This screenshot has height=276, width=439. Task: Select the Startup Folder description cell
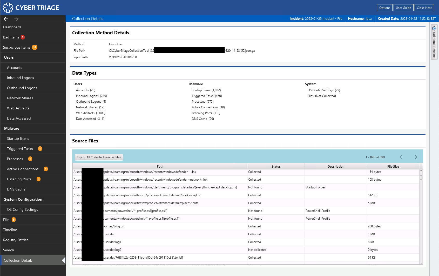tap(336, 187)
